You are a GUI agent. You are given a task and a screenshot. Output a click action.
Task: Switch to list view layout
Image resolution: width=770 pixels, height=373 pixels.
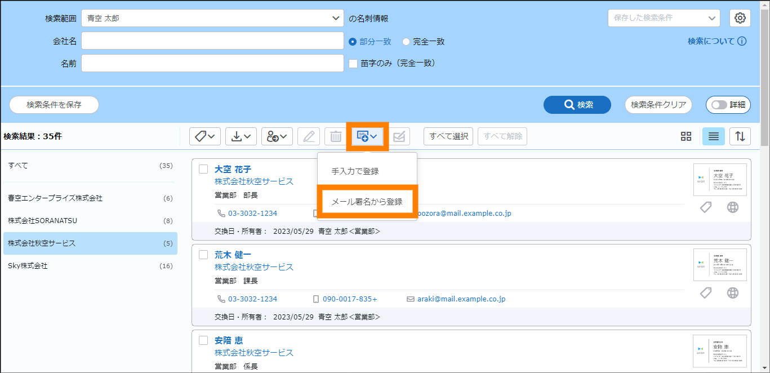(713, 136)
